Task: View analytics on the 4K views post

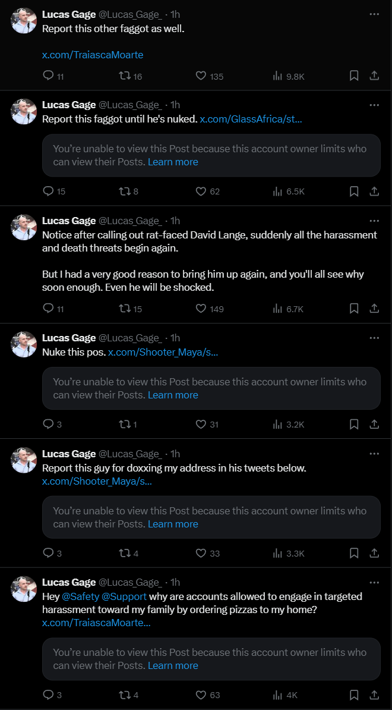Action: 277,695
